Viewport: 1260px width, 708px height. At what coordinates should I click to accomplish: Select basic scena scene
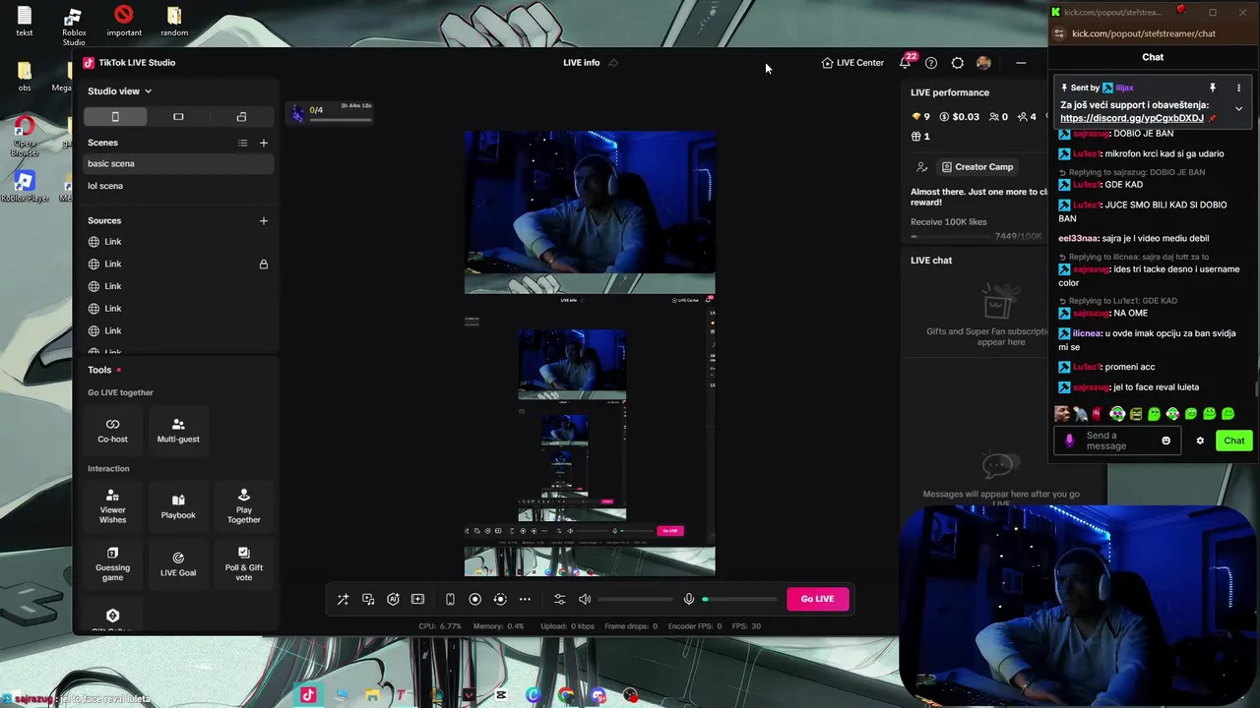pyautogui.click(x=178, y=164)
